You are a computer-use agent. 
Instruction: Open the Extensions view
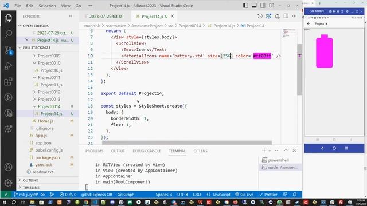point(8,82)
